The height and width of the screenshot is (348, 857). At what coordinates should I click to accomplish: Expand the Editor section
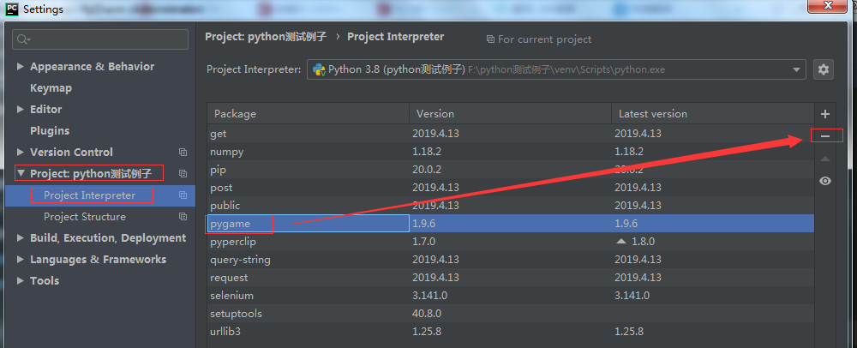click(21, 109)
